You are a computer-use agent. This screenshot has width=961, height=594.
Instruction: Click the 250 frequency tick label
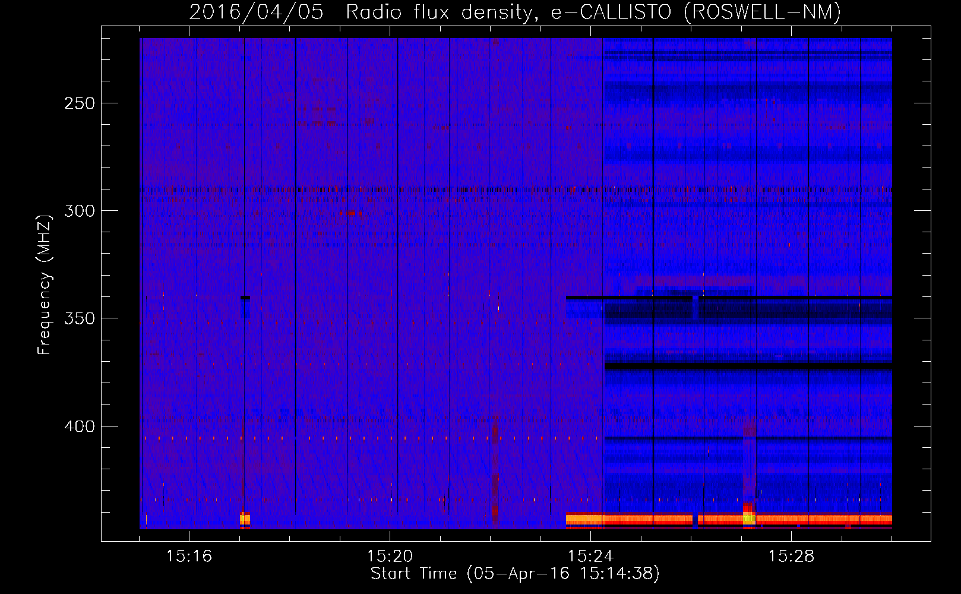click(x=80, y=103)
